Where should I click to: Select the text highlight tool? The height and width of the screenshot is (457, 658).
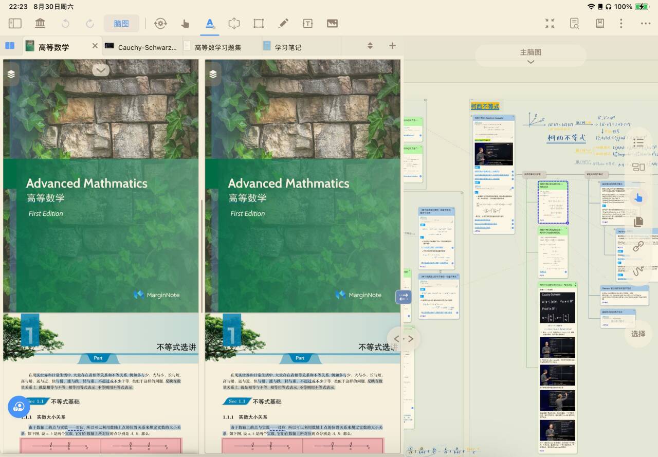(209, 23)
